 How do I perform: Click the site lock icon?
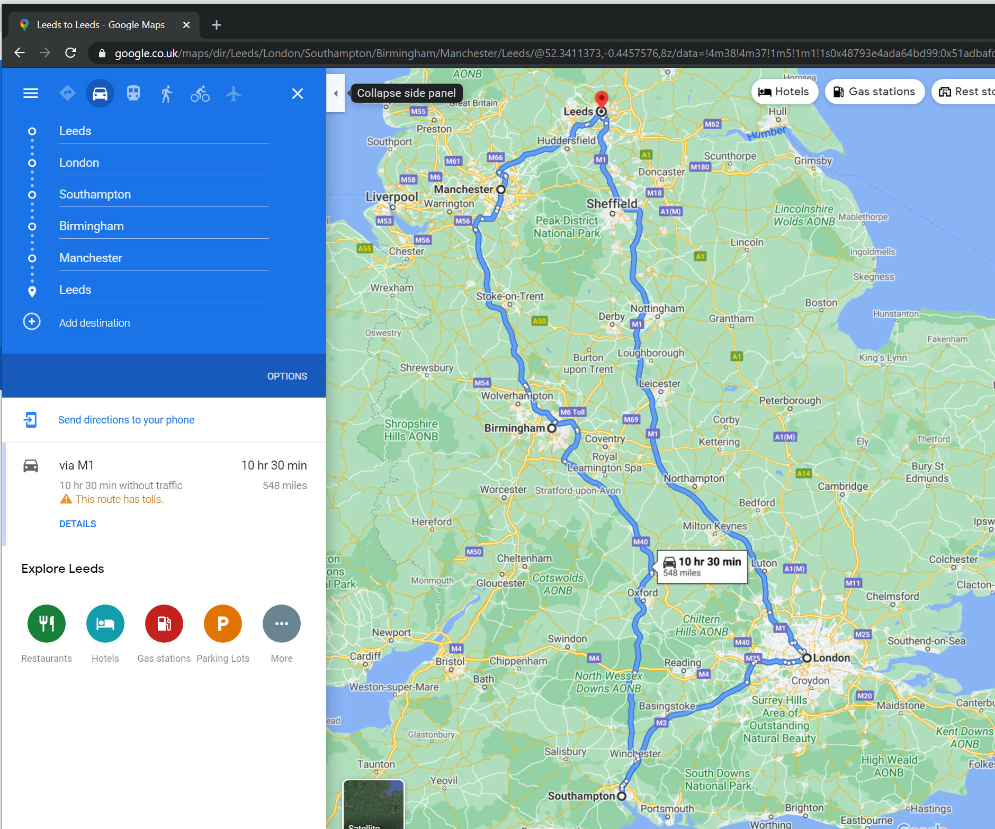click(102, 53)
